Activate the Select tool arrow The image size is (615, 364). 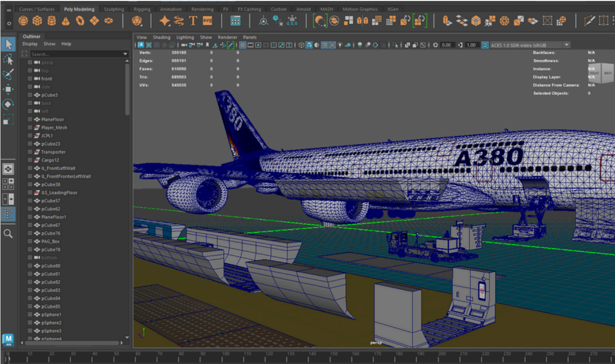[x=8, y=44]
